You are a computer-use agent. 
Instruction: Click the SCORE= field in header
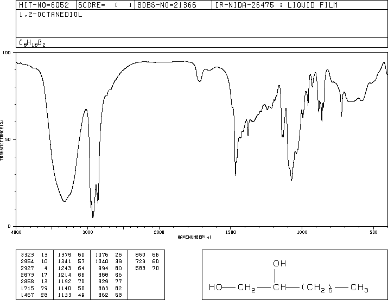[x=105, y=5]
